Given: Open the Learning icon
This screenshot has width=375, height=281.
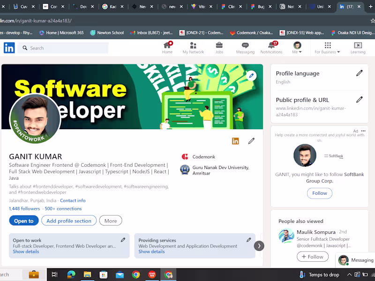Looking at the screenshot, I should (358, 48).
